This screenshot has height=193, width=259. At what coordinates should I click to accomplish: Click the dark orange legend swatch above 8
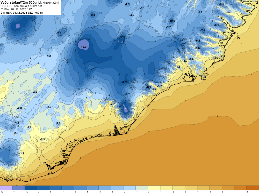253,188
